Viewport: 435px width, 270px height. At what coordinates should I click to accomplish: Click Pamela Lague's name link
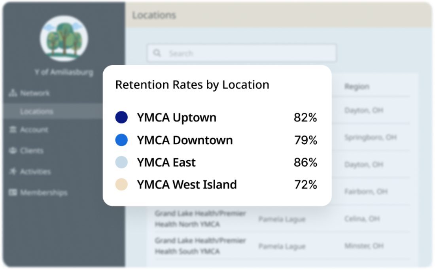point(282,219)
